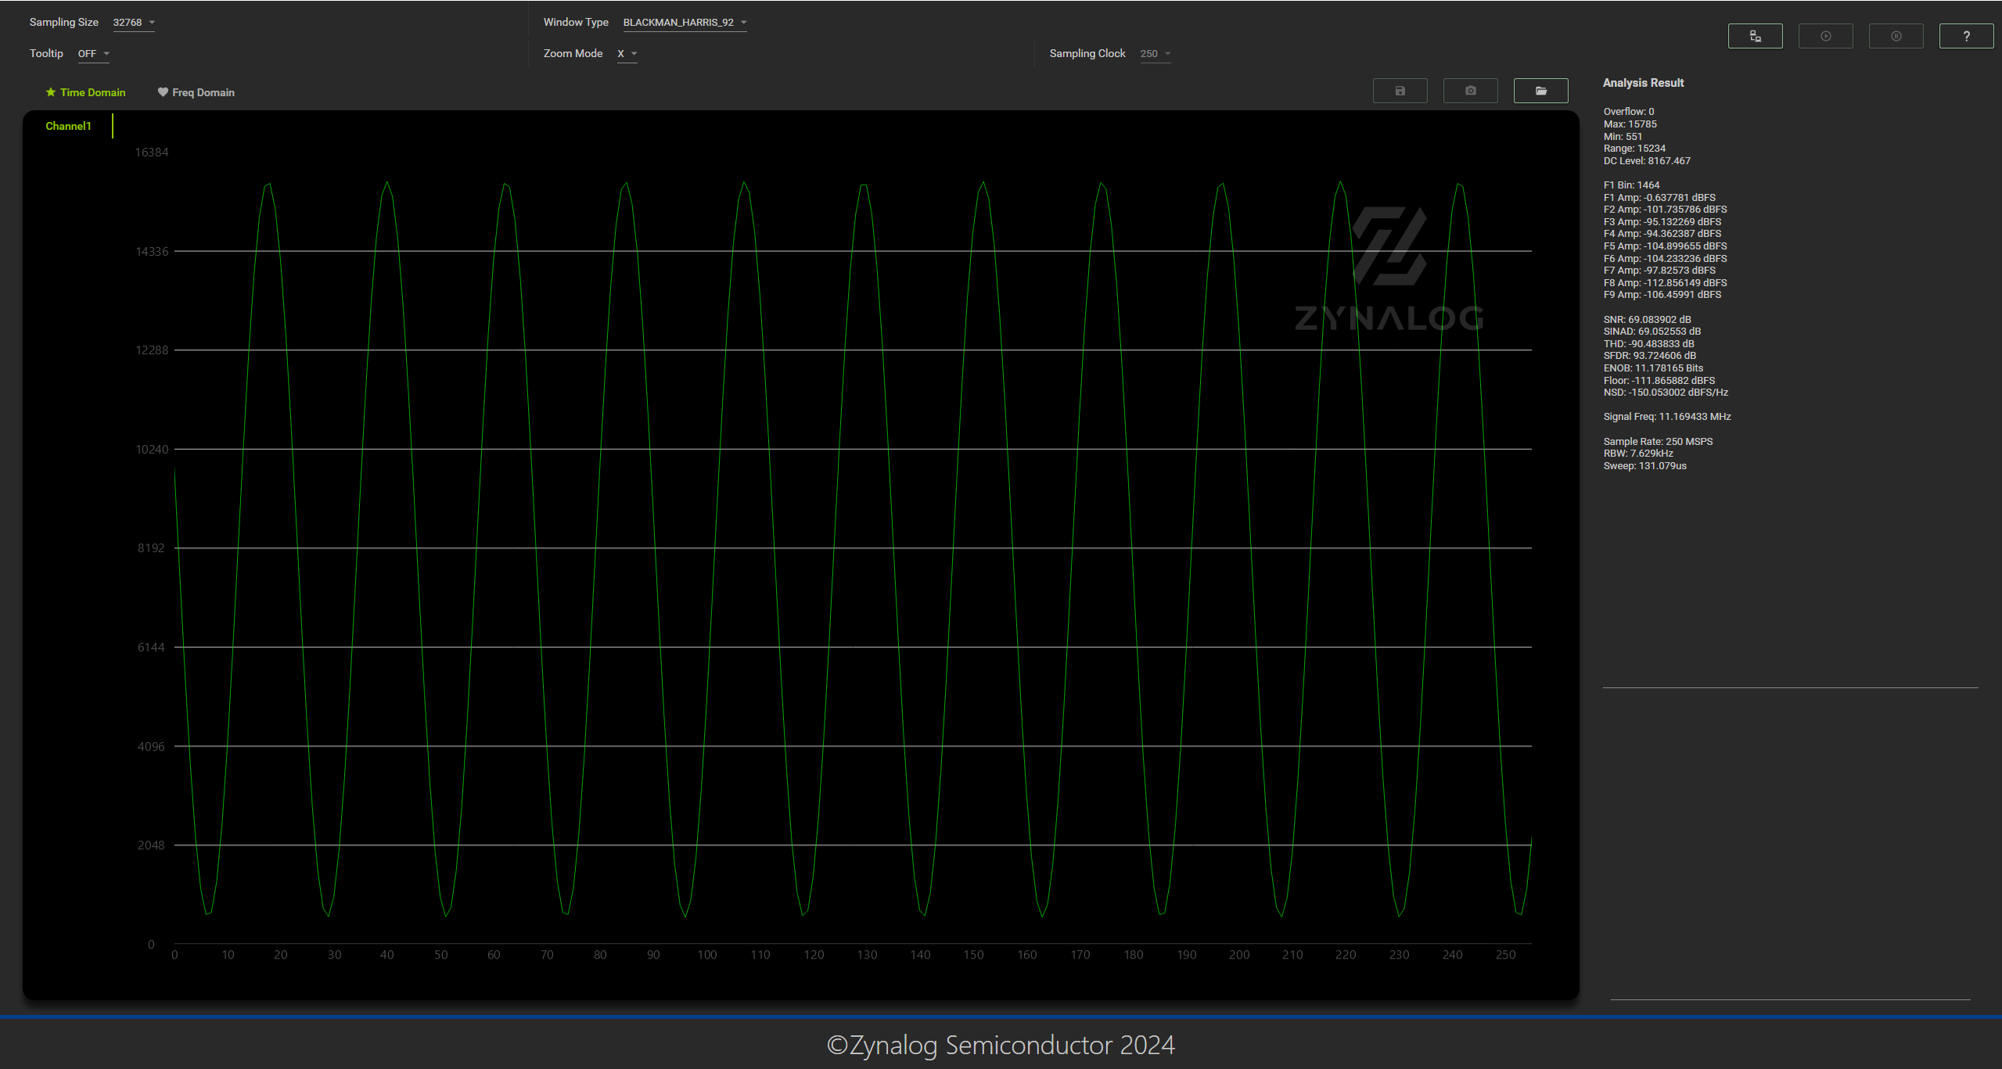Image resolution: width=2002 pixels, height=1069 pixels.
Task: Take a screenshot with the camera icon
Action: [x=1470, y=91]
